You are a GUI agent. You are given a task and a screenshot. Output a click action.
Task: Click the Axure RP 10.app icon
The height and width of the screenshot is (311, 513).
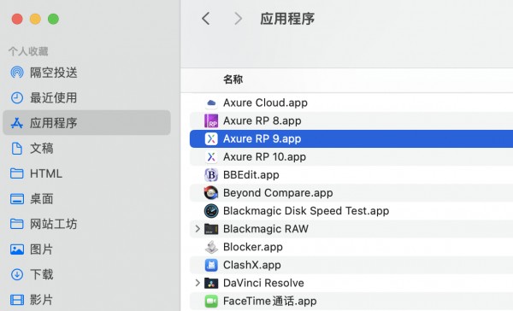(x=211, y=157)
